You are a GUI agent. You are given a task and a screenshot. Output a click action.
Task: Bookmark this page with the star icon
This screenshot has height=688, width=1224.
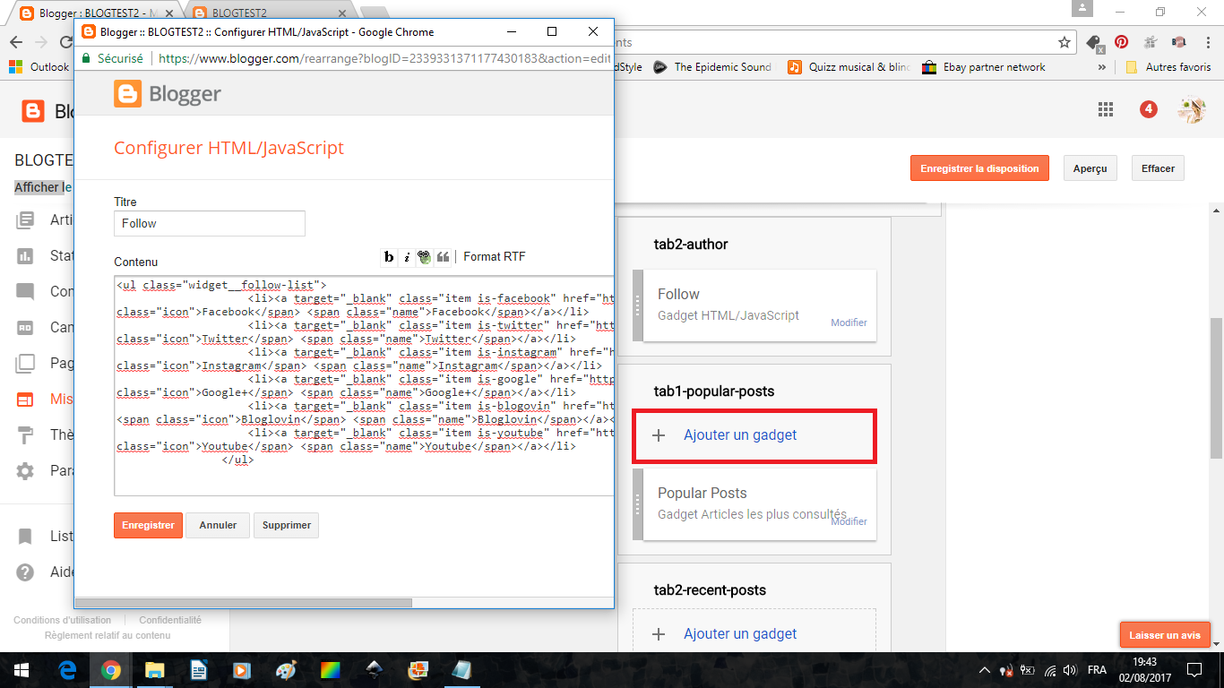tap(1064, 42)
